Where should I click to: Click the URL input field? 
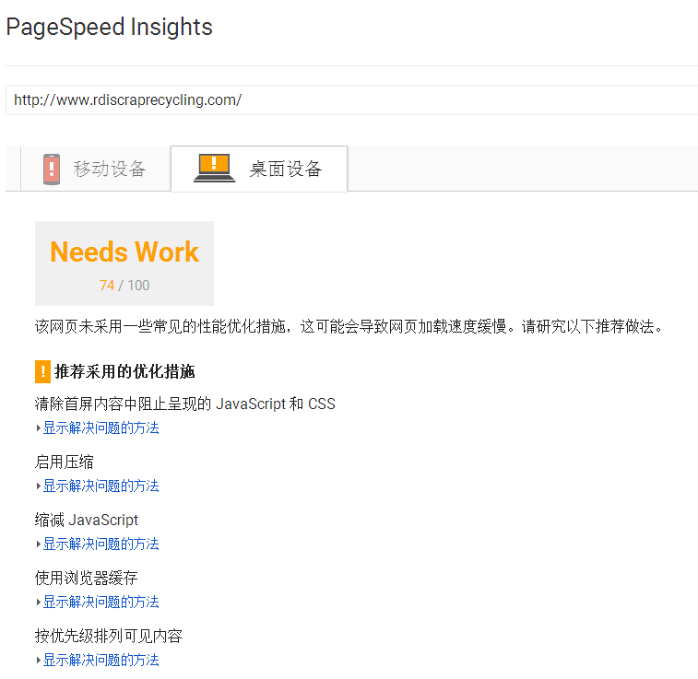click(351, 100)
